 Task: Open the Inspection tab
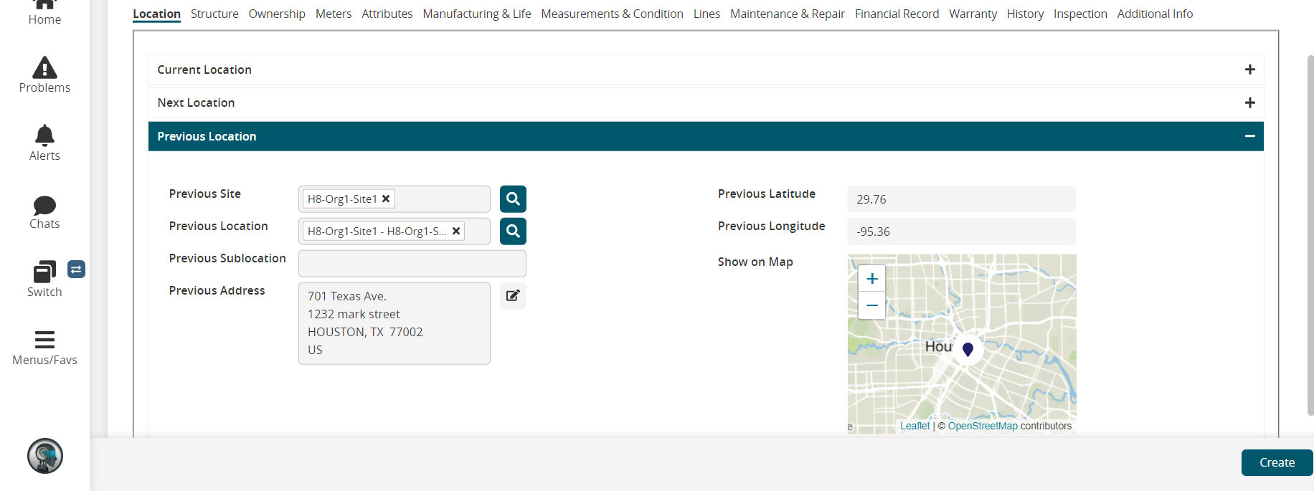pos(1080,14)
